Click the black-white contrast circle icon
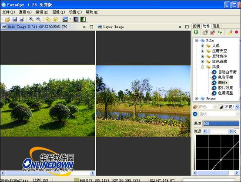This screenshot has height=182, width=241. pos(221,107)
